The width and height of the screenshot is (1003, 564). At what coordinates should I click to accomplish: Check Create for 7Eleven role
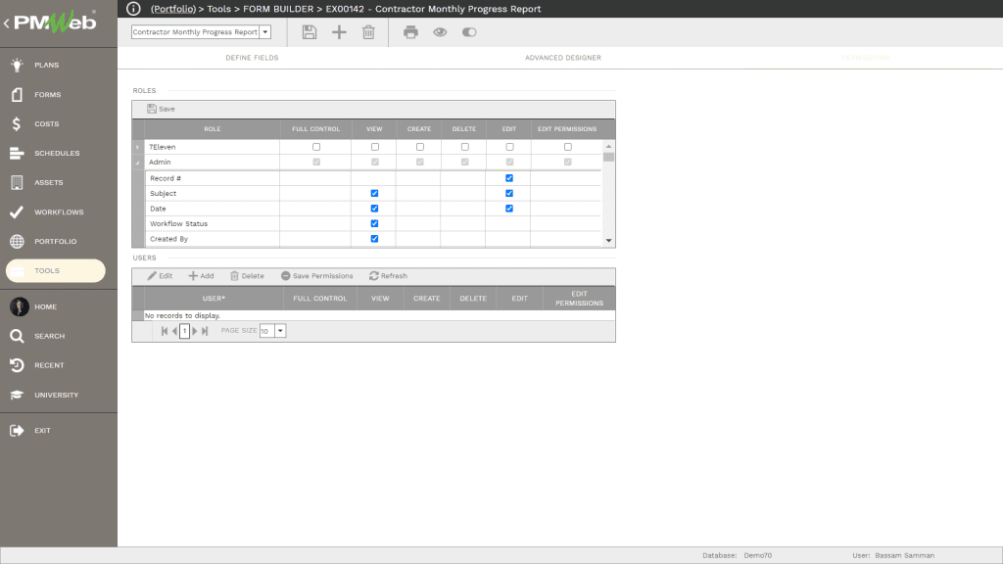click(x=419, y=147)
